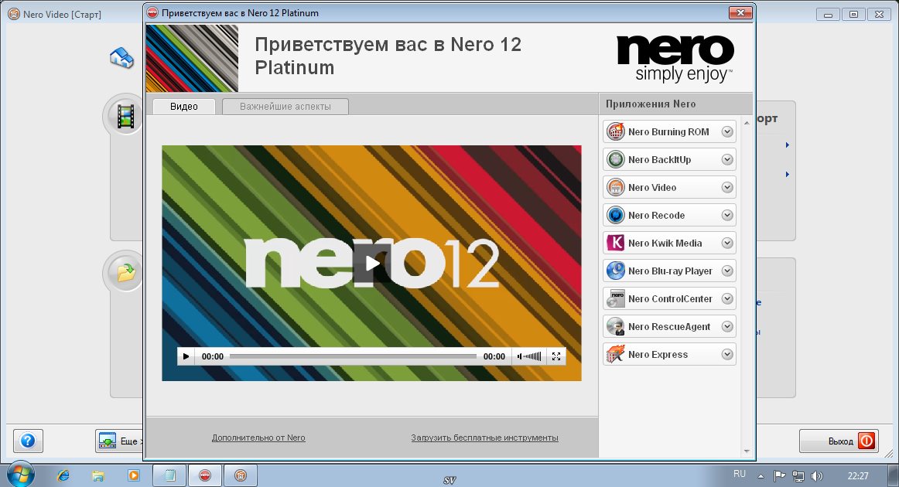Launch Windows Media Player from the taskbar
This screenshot has width=899, height=487.
coord(134,475)
